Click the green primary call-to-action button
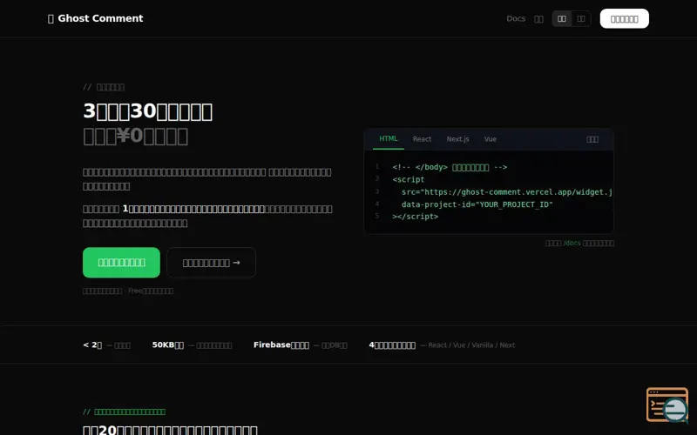Image resolution: width=697 pixels, height=435 pixels. pyautogui.click(x=121, y=263)
